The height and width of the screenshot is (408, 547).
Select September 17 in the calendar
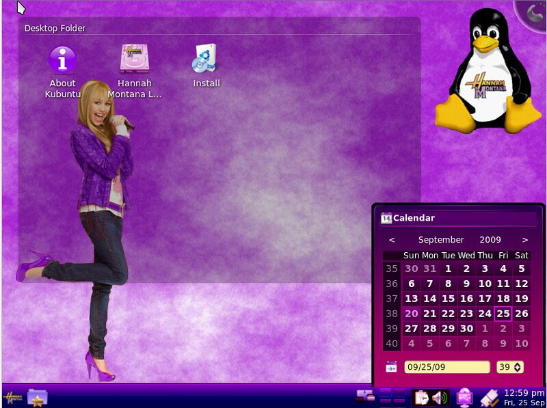485,299
